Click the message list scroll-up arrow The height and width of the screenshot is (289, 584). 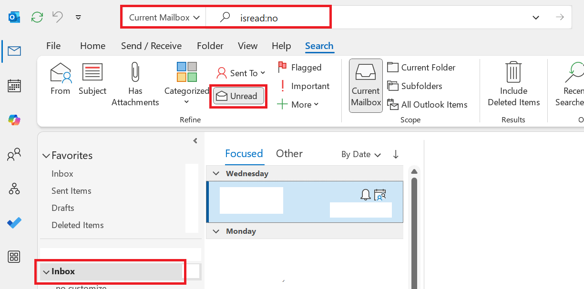click(x=414, y=171)
